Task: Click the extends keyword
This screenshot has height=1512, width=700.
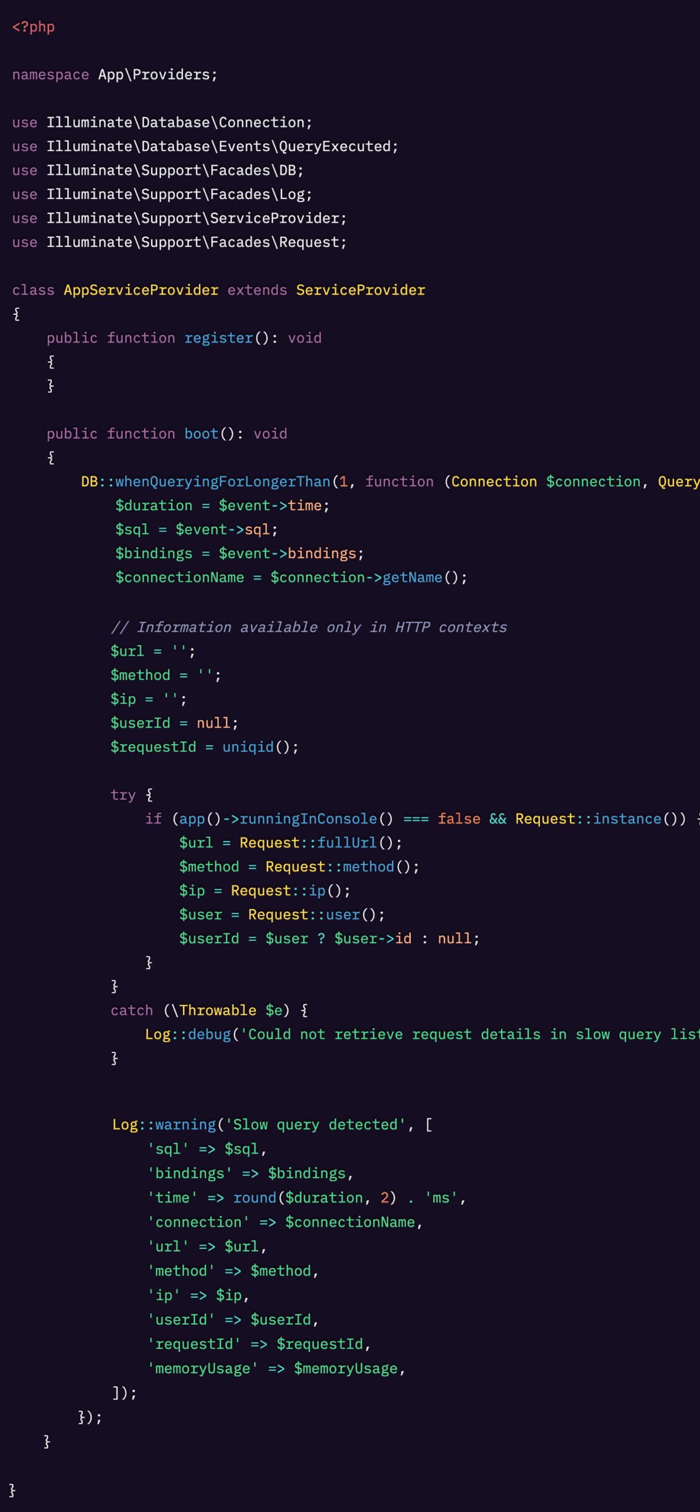Action: [257, 291]
